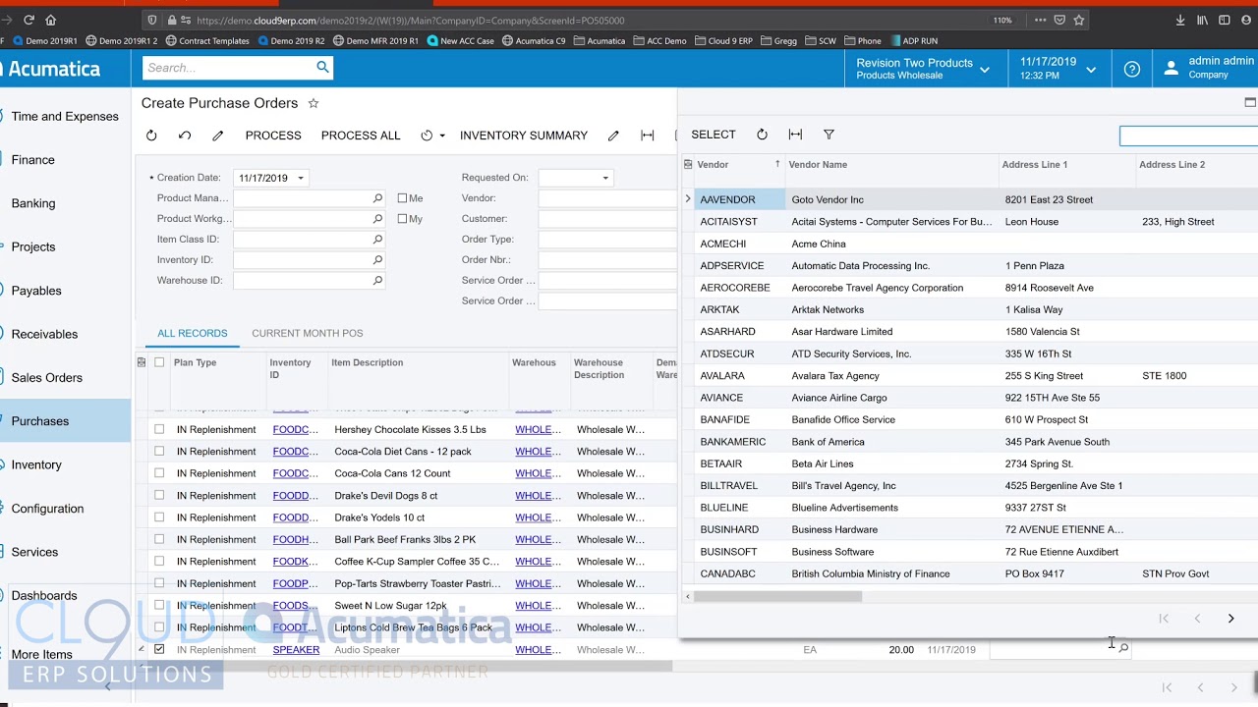This screenshot has height=707, width=1258.
Task: Open the SPEAKER inventory link
Action: coord(296,649)
